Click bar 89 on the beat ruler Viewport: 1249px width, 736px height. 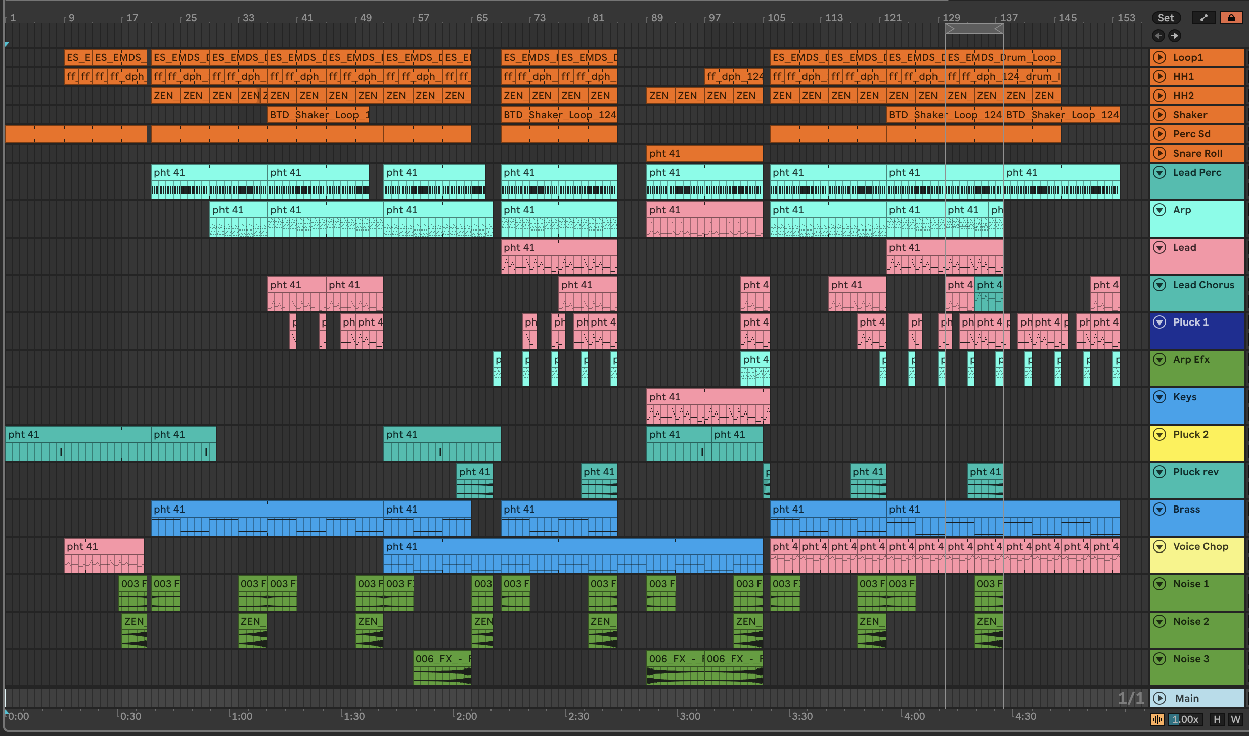[656, 18]
